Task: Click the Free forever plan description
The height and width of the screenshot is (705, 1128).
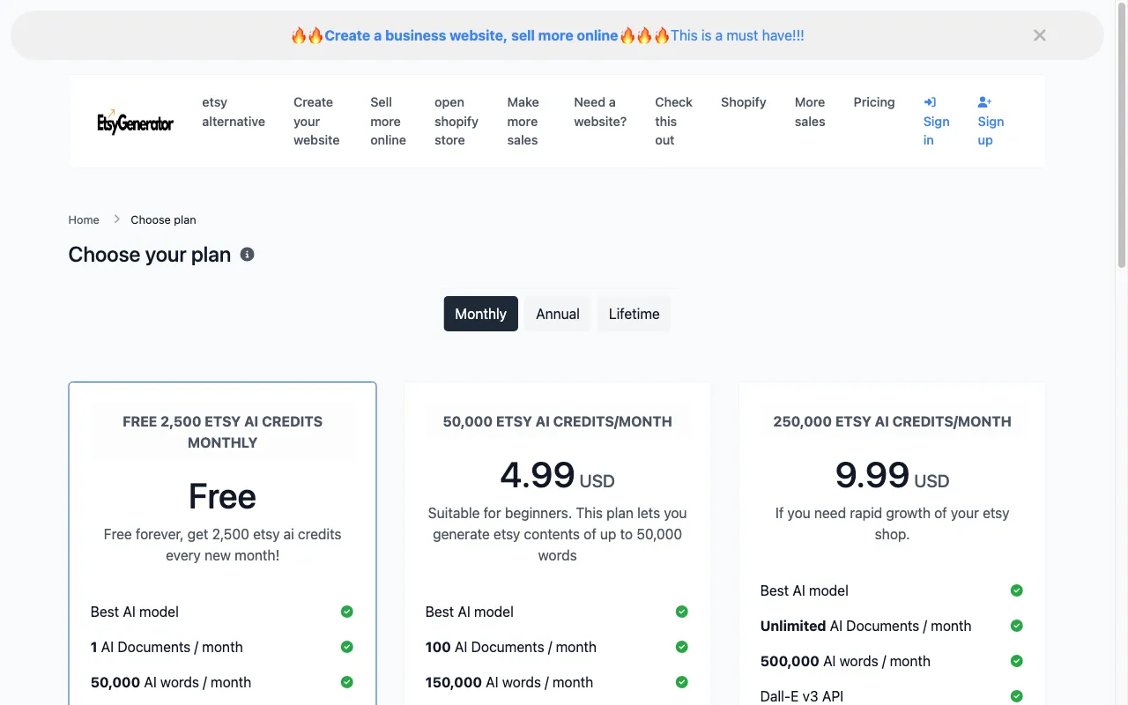Action: tap(222, 545)
